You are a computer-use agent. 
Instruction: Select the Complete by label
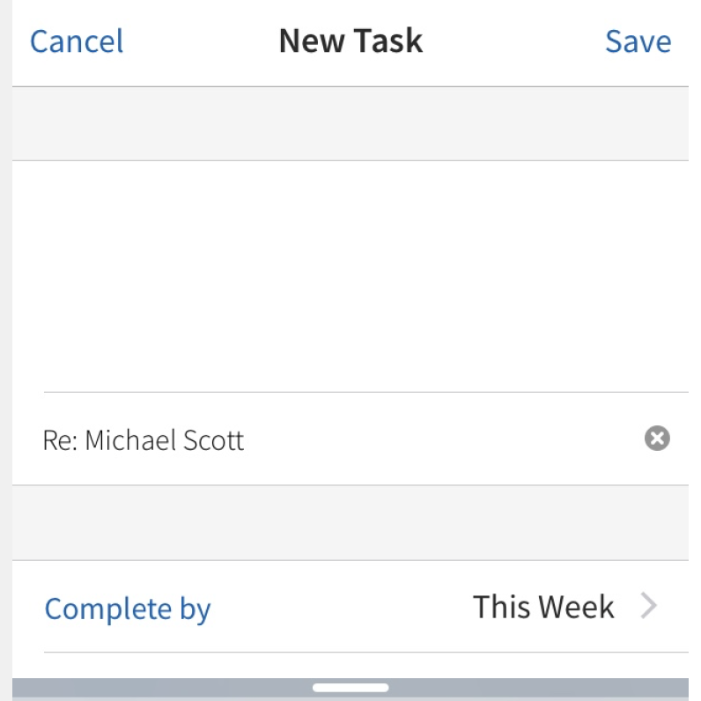click(128, 609)
